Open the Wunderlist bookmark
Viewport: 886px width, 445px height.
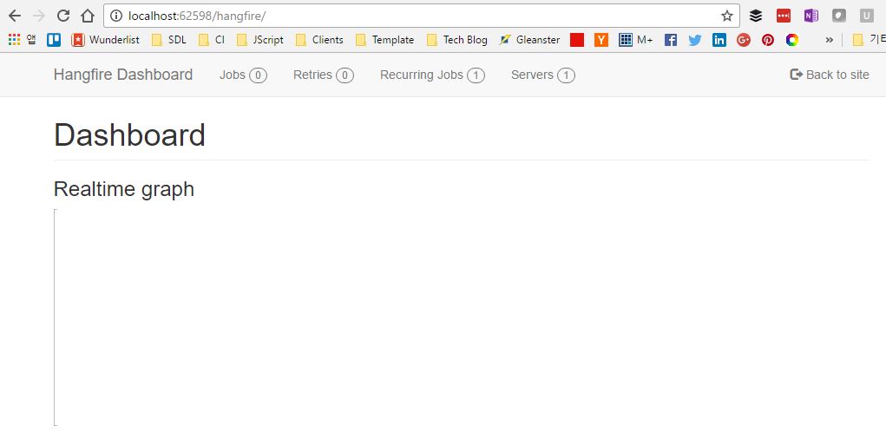106,40
